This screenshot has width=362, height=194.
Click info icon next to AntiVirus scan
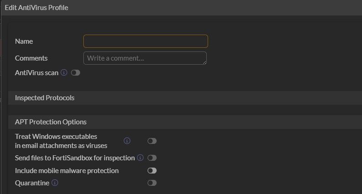64,72
